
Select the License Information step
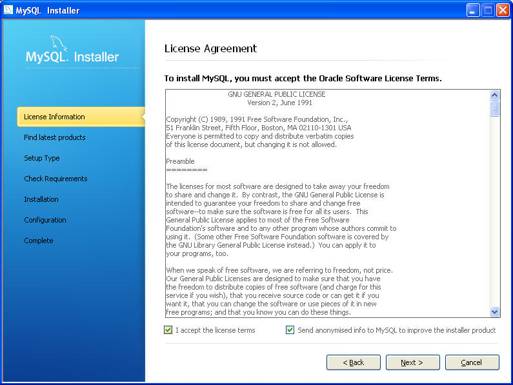[54, 117]
